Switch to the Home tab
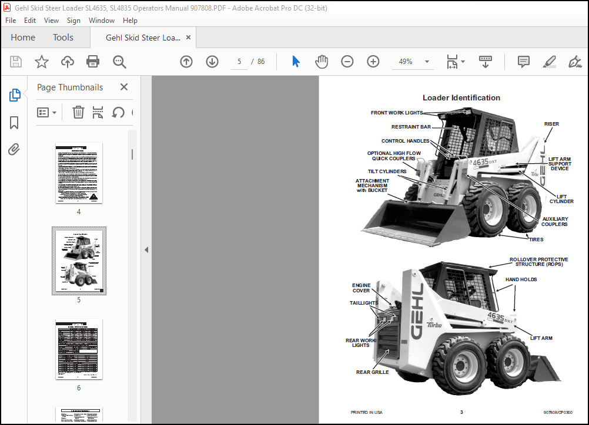This screenshot has width=589, height=425. [x=23, y=38]
